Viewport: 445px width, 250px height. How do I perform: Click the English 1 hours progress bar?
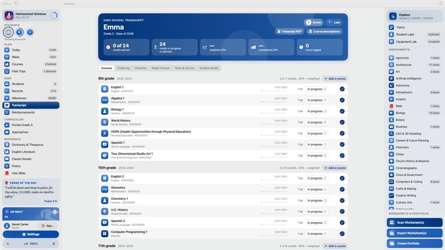pos(274,91)
